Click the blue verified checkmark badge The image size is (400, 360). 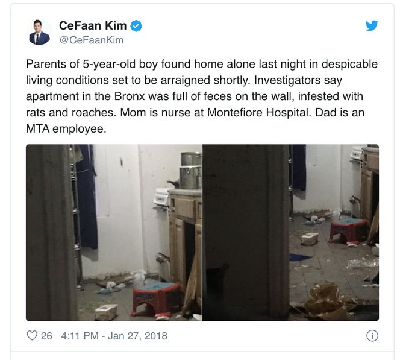coord(136,26)
